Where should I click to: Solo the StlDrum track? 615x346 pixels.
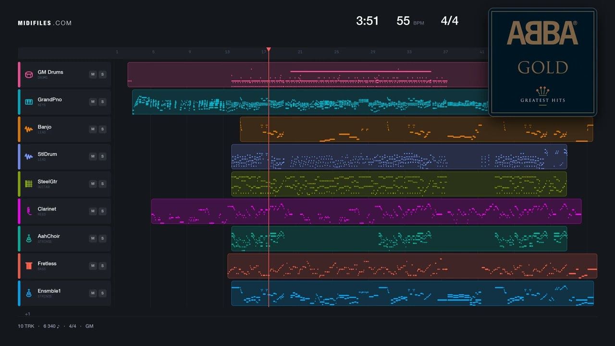pyautogui.click(x=102, y=157)
